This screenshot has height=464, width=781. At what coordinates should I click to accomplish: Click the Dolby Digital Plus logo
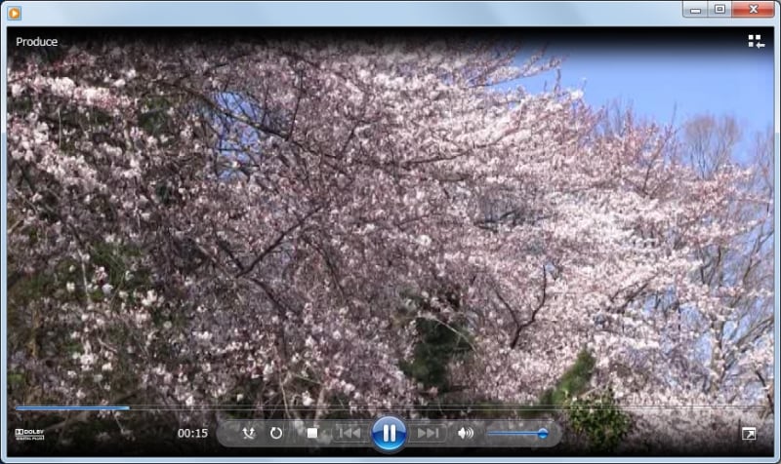point(30,434)
